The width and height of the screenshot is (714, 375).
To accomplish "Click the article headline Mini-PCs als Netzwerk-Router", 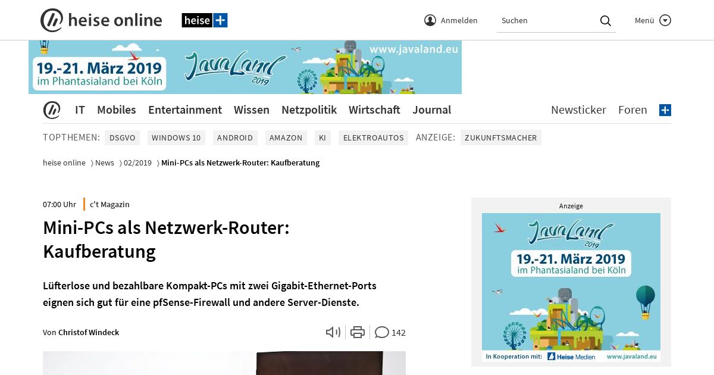I will point(166,239).
